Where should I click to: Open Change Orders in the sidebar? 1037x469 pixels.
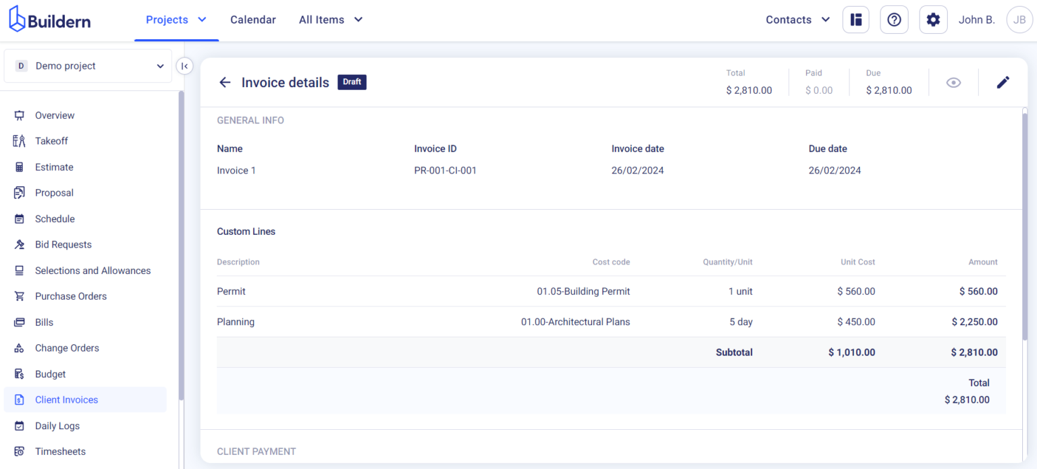[67, 348]
